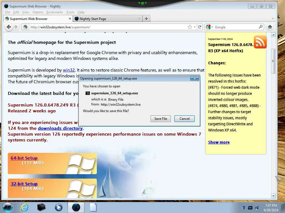Open the blank document taskbar icon

93,207
